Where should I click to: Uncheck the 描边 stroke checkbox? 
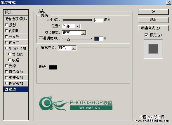tap(6, 89)
